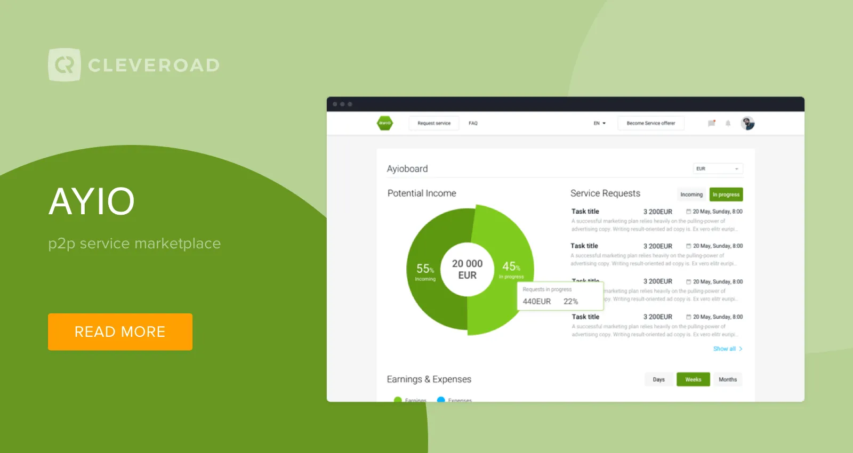Click the AYIO title text
Viewport: 853px width, 453px height.
coord(92,201)
